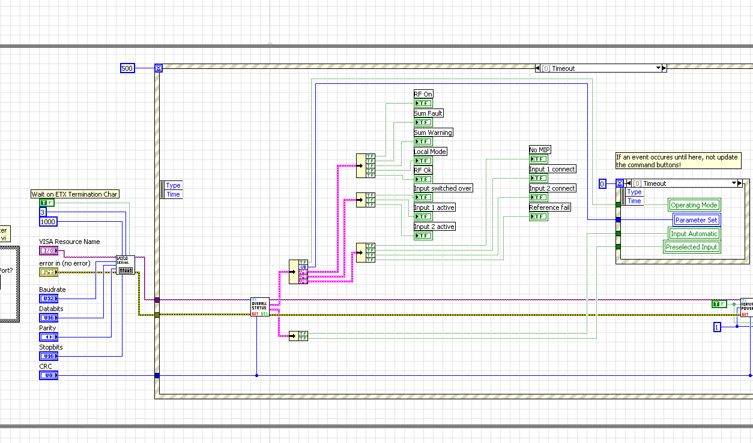Click the Reference fail indicator terminal

(538, 216)
